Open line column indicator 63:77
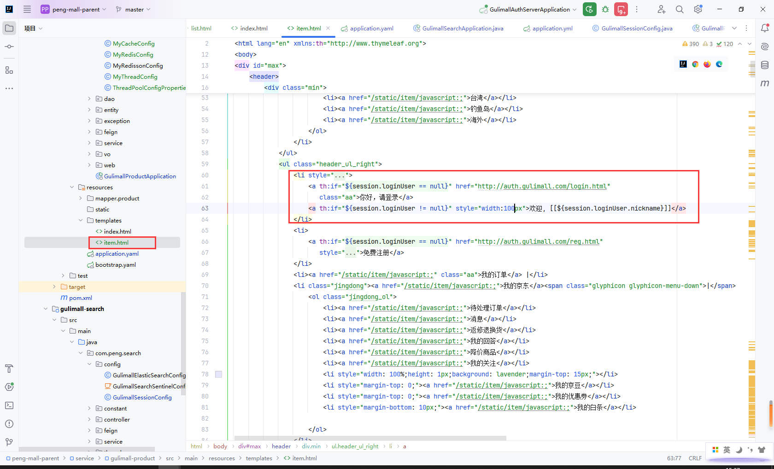This screenshot has height=469, width=774. [674, 458]
